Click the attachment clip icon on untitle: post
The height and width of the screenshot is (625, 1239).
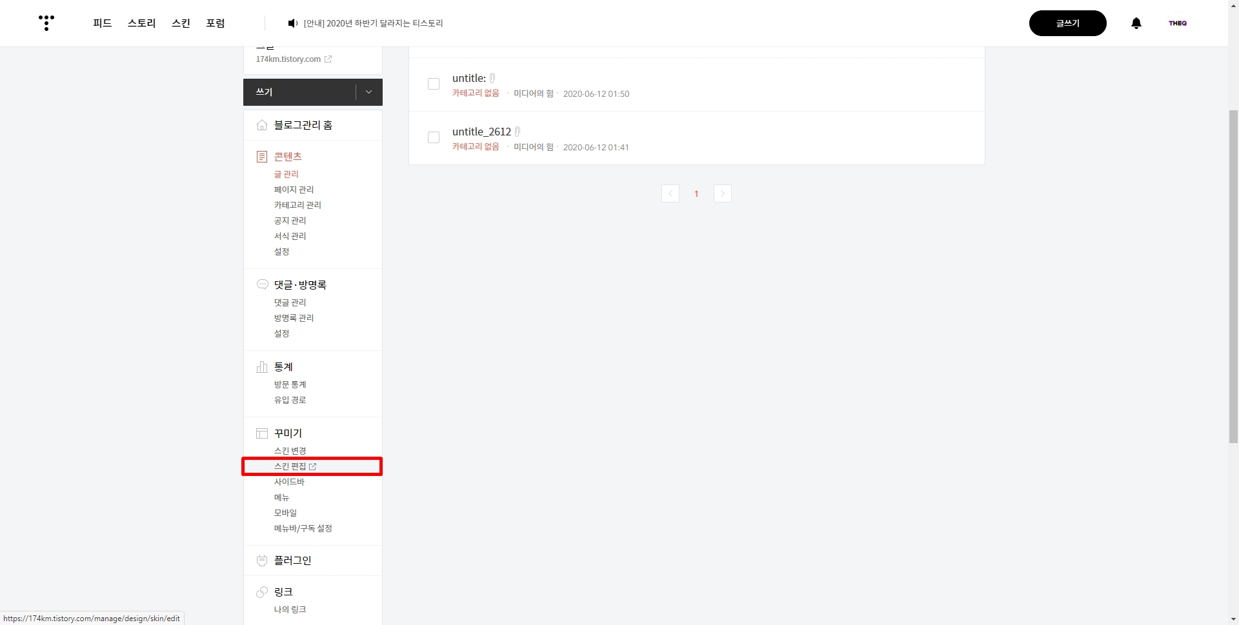pyautogui.click(x=492, y=78)
